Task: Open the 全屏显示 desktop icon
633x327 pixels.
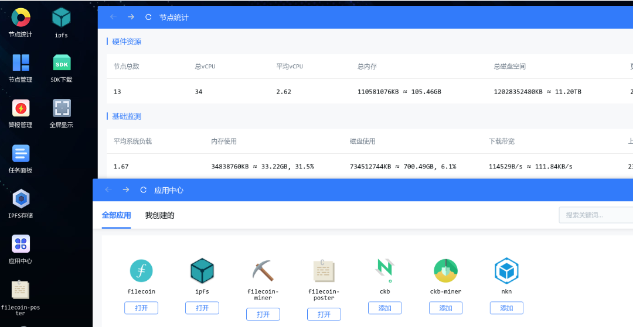Action: pyautogui.click(x=62, y=113)
